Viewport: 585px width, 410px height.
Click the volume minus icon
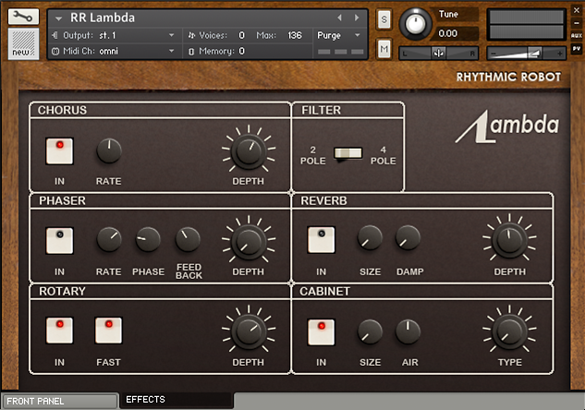[x=494, y=54]
